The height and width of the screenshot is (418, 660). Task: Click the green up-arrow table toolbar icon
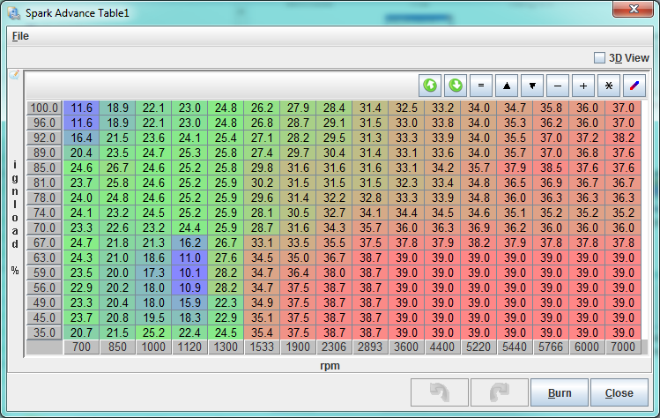(430, 86)
